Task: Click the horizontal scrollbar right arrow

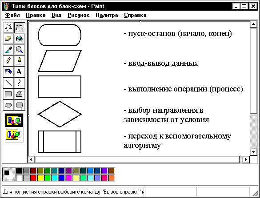Action: coord(246,159)
